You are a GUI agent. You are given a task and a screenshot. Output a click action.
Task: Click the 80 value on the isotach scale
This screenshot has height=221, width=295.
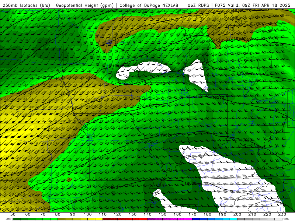[x=58, y=214]
